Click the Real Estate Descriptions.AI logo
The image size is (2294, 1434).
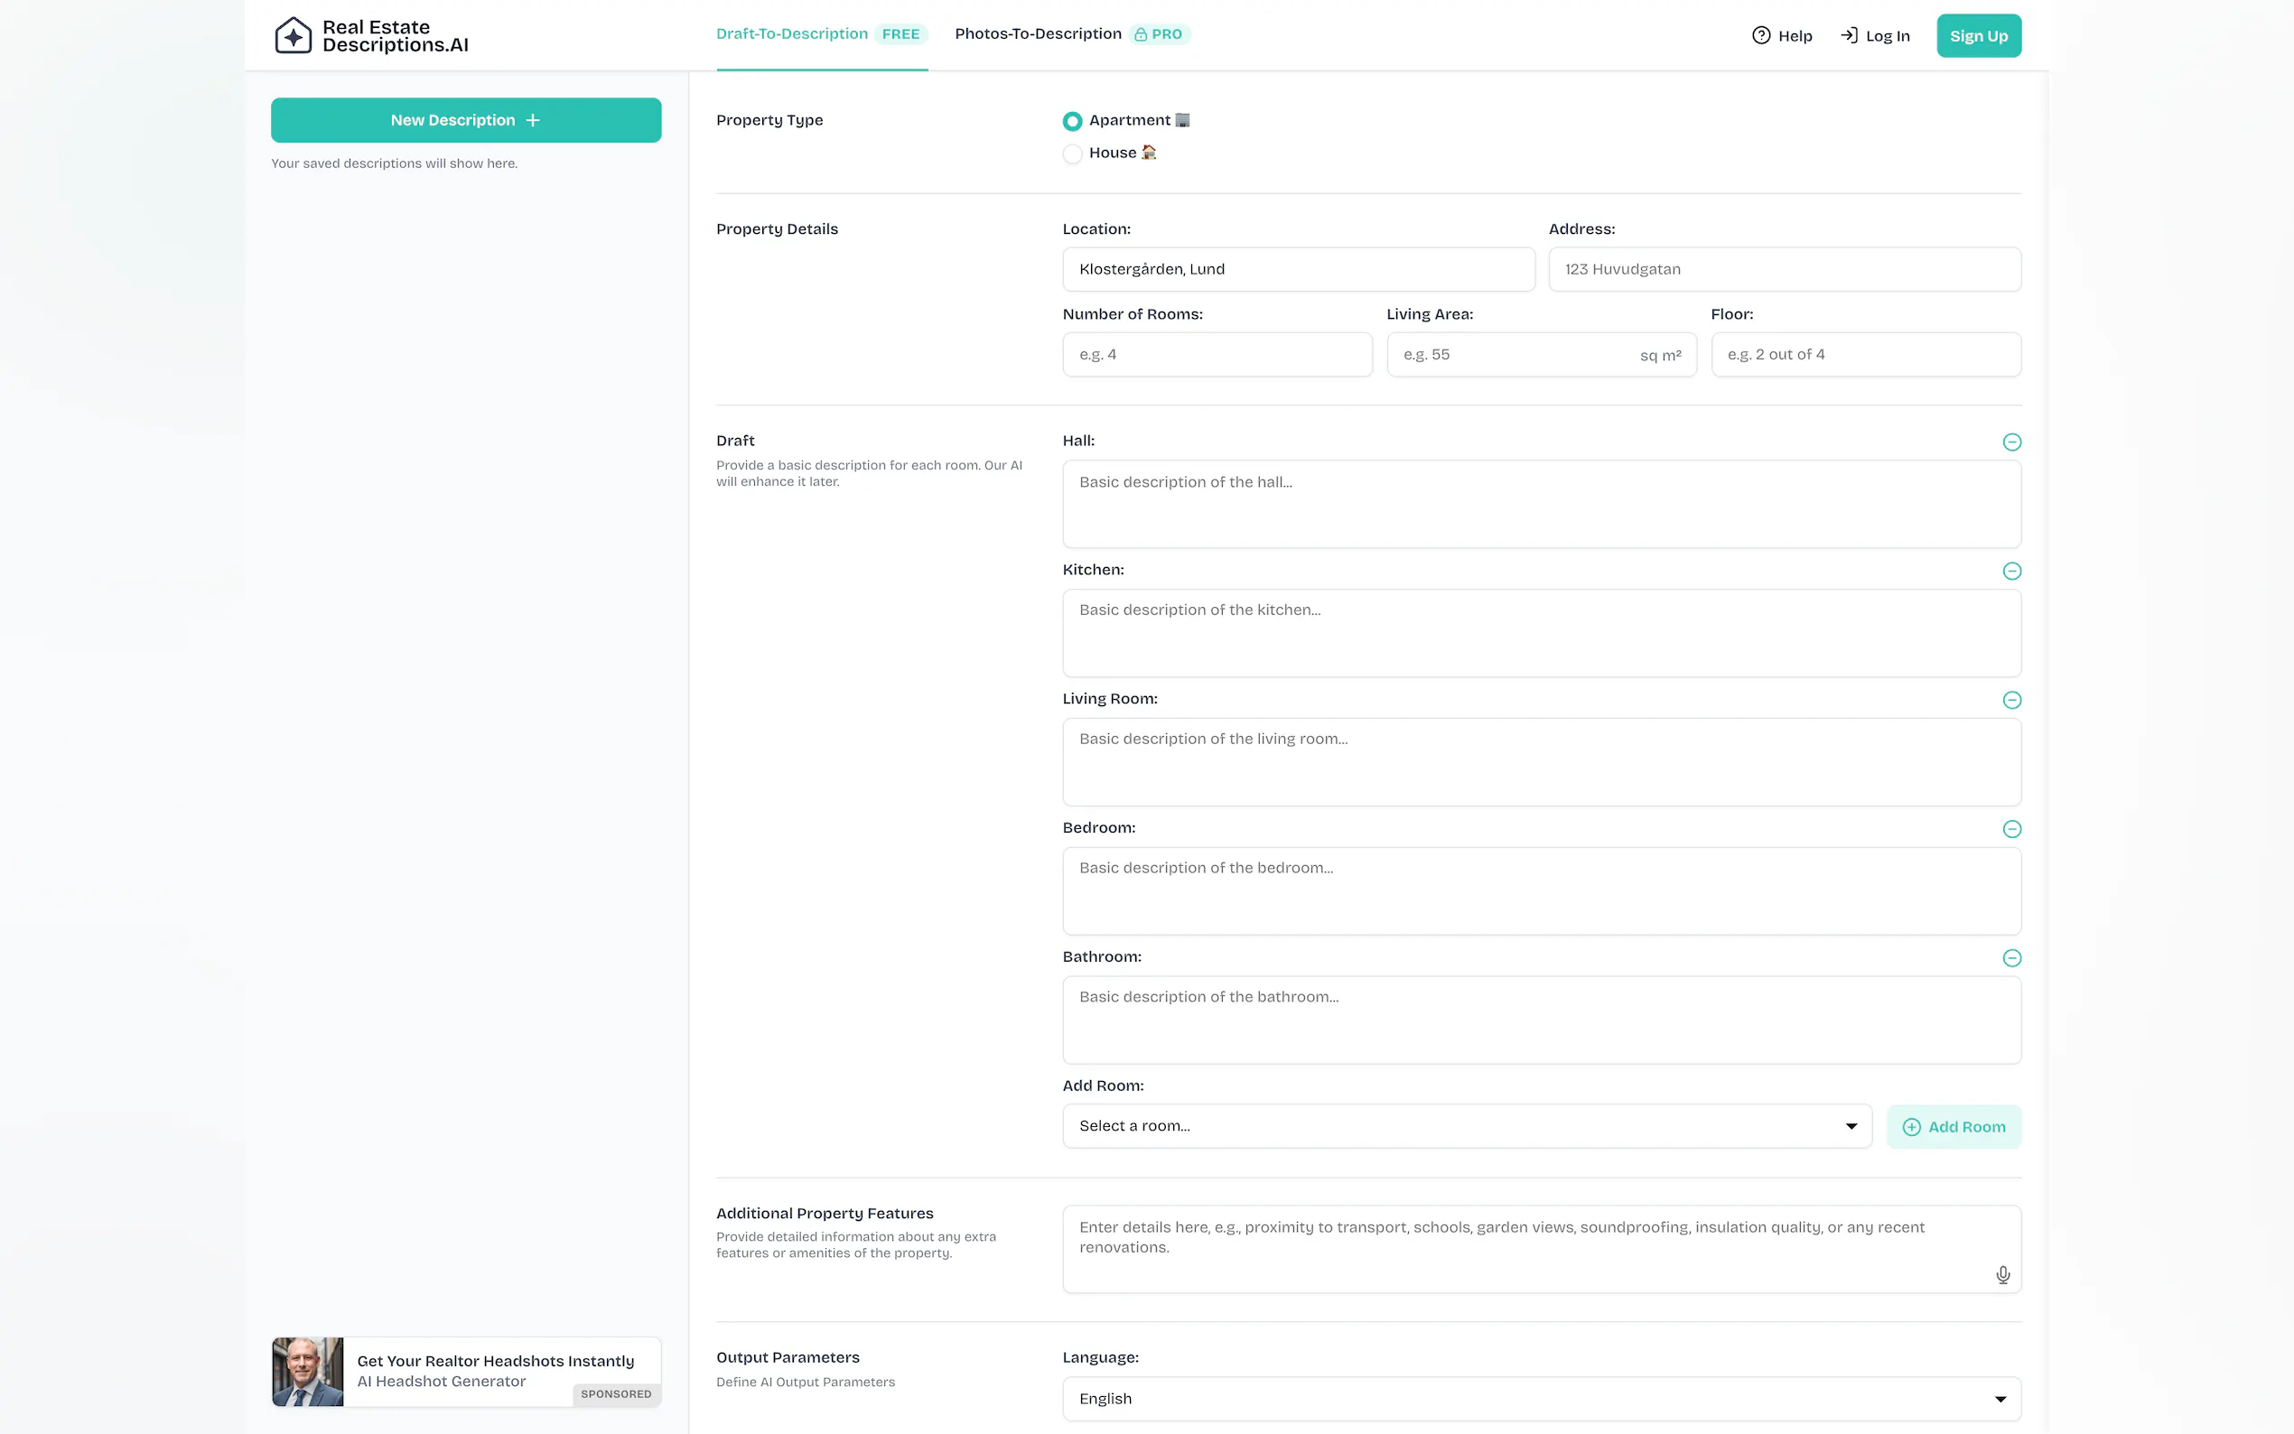(x=371, y=36)
